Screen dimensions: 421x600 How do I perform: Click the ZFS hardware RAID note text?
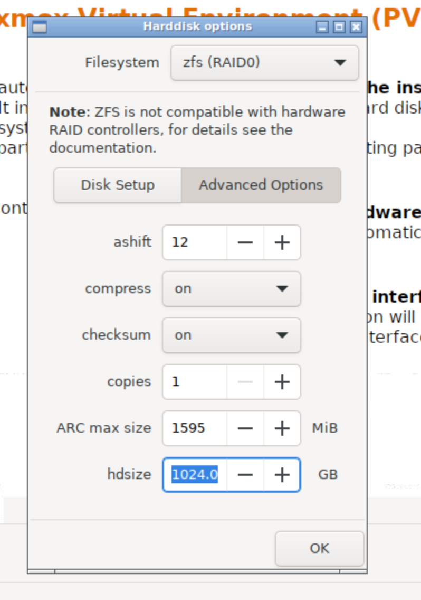point(197,130)
